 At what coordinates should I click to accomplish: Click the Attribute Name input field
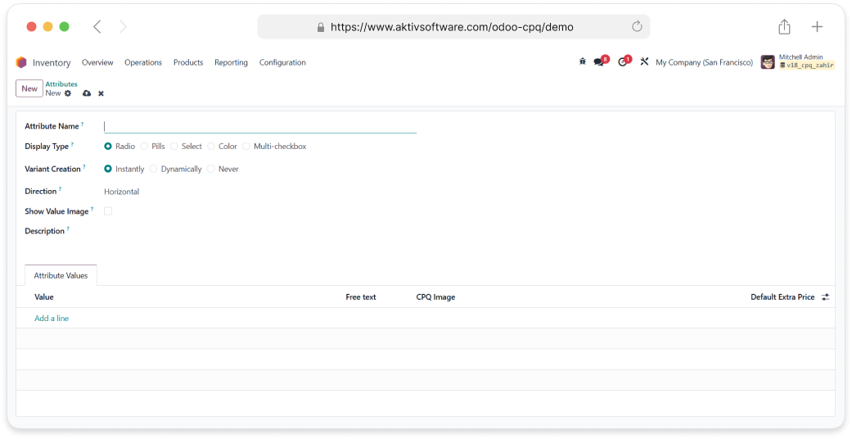point(260,126)
